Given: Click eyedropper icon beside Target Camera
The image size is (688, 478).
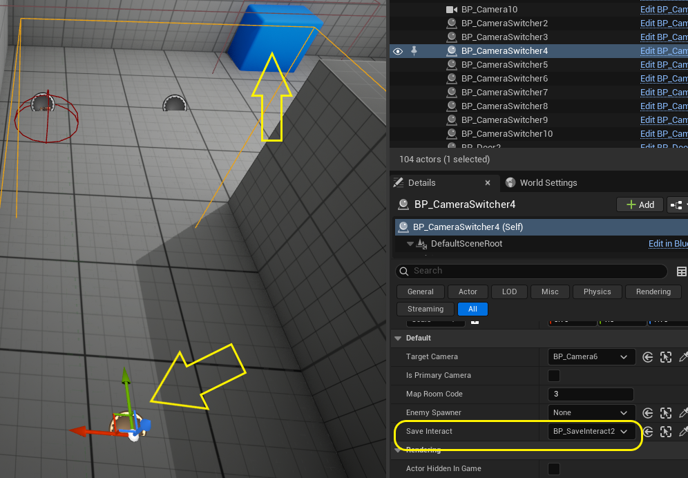Looking at the screenshot, I should [x=683, y=357].
